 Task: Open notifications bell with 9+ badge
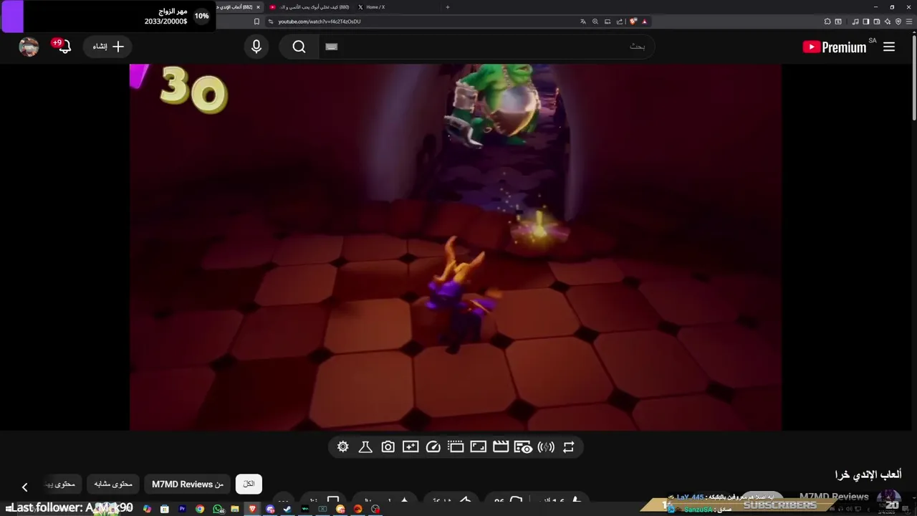pyautogui.click(x=63, y=47)
